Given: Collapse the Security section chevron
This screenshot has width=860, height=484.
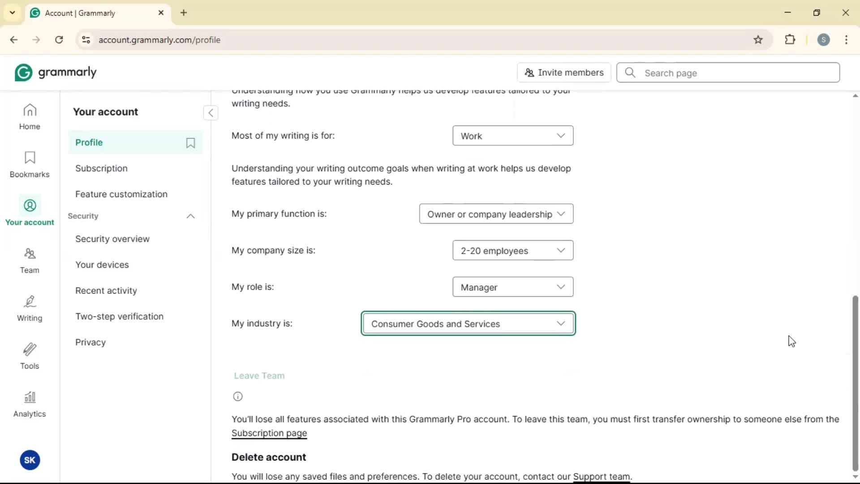Looking at the screenshot, I should pyautogui.click(x=190, y=216).
